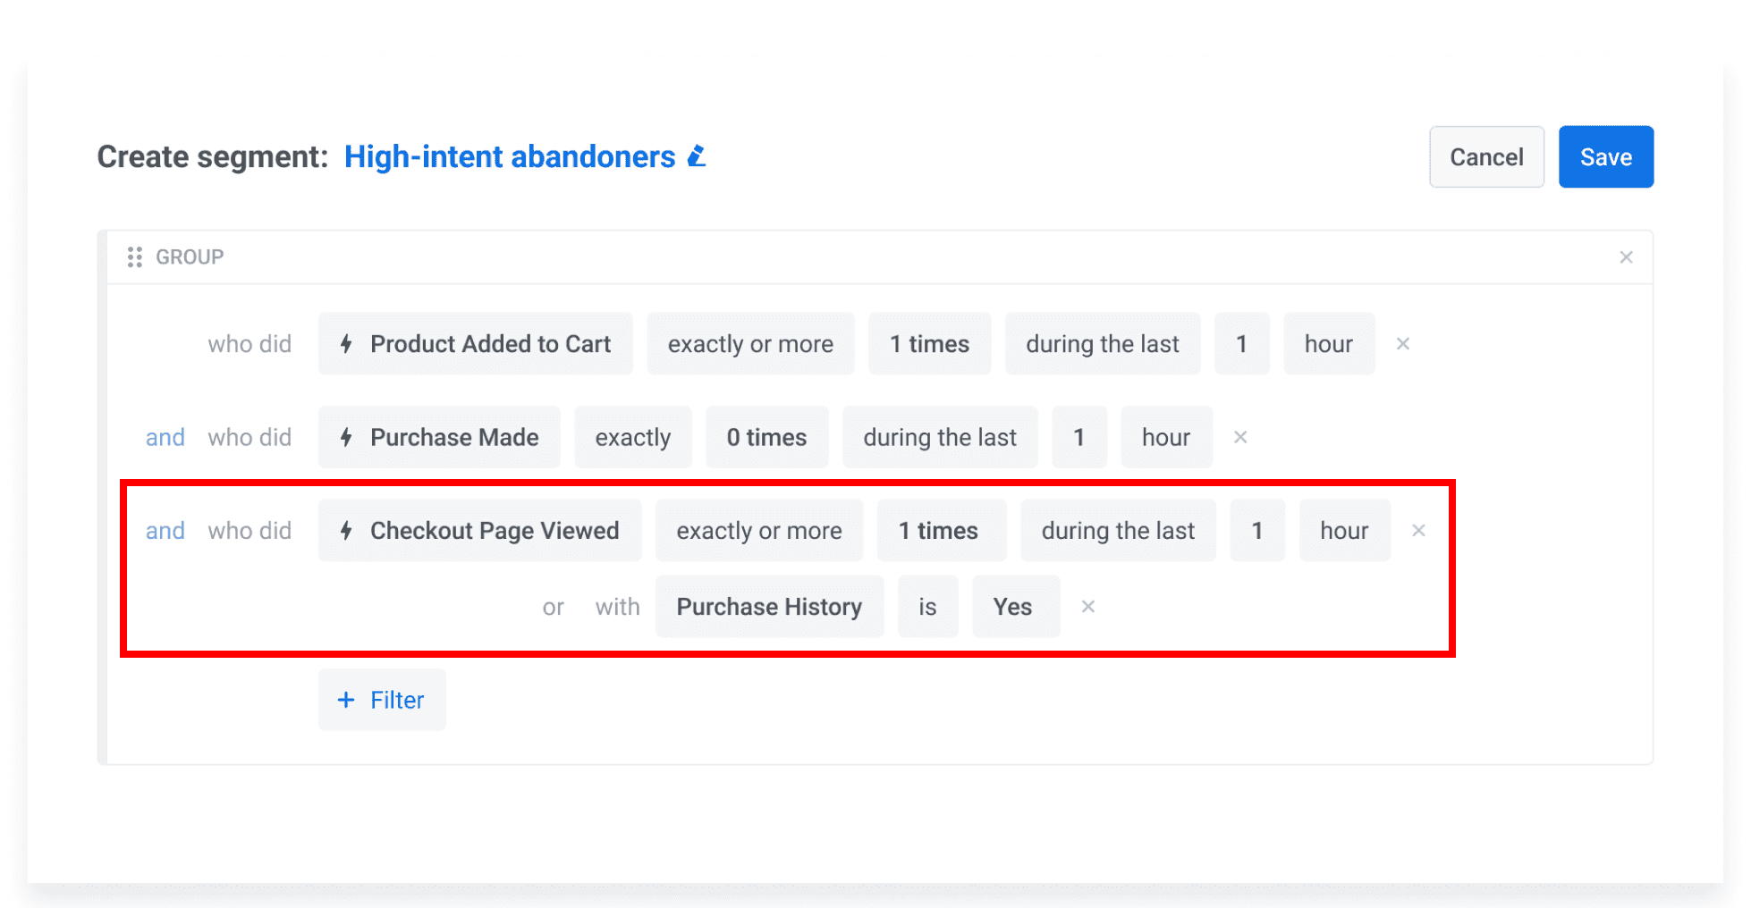
Task: Select the lightning icon on Purchase Made
Action: (348, 437)
